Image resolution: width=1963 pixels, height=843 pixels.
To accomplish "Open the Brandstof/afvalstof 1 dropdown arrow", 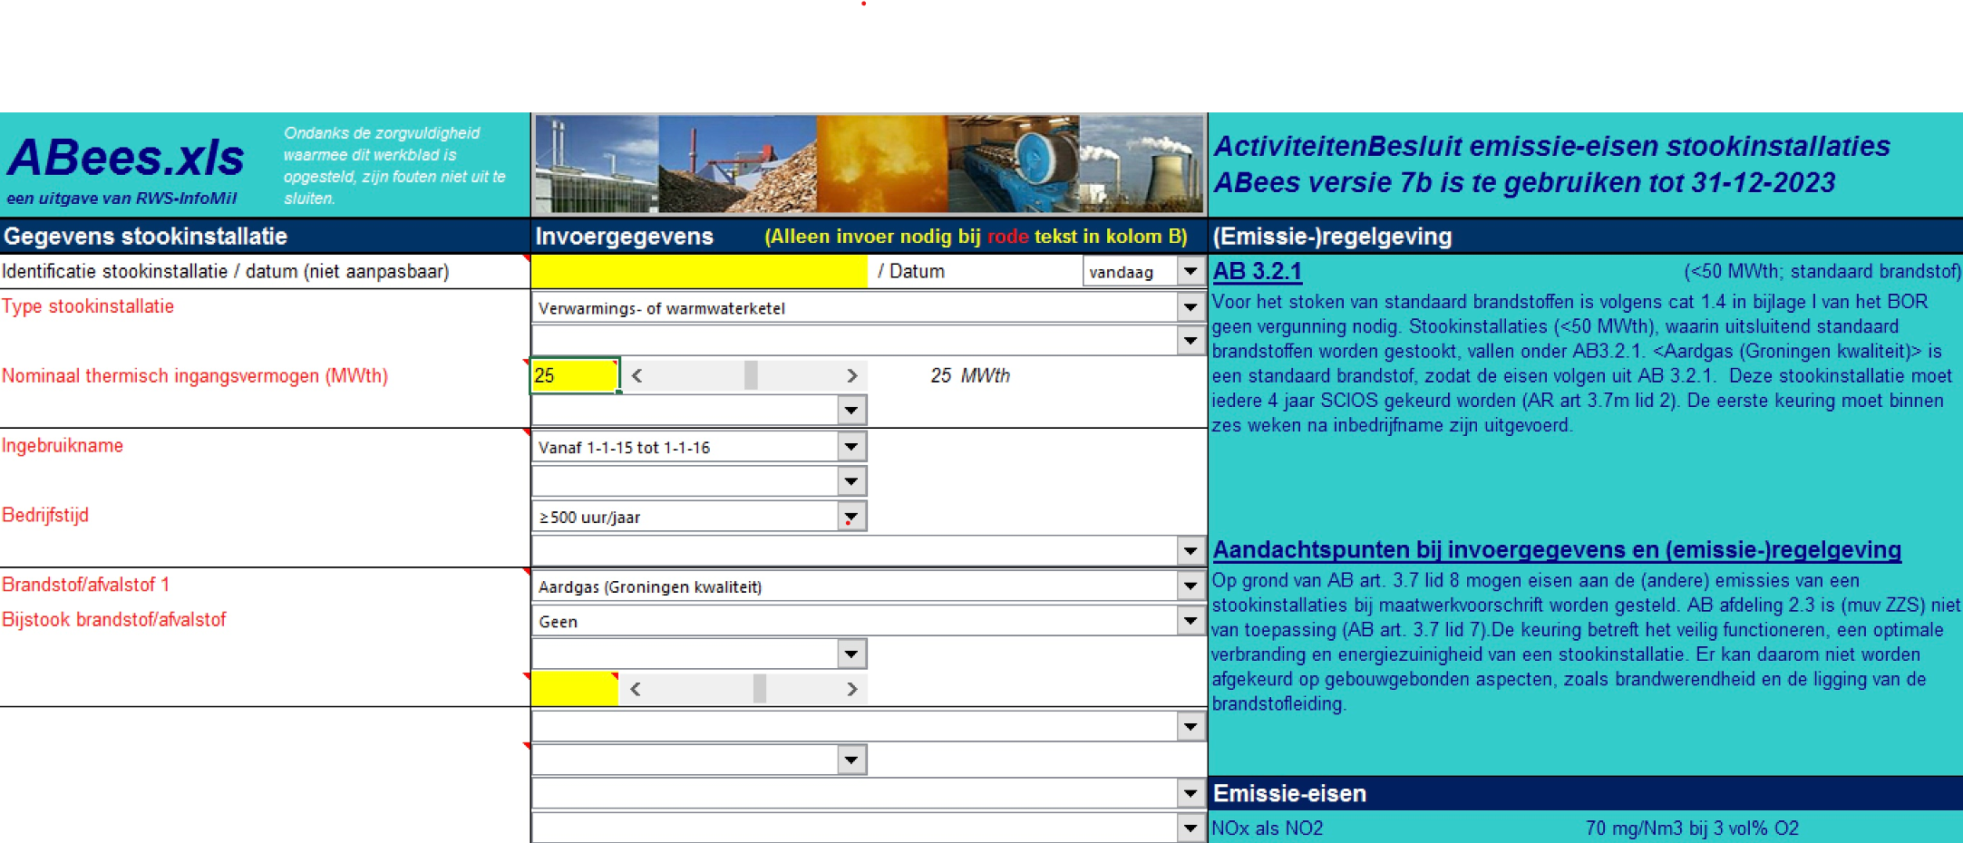I will pyautogui.click(x=1190, y=586).
